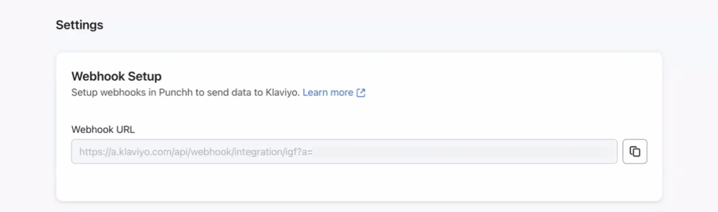Select the Webhook Setup section title
The image size is (718, 212).
[116, 76]
